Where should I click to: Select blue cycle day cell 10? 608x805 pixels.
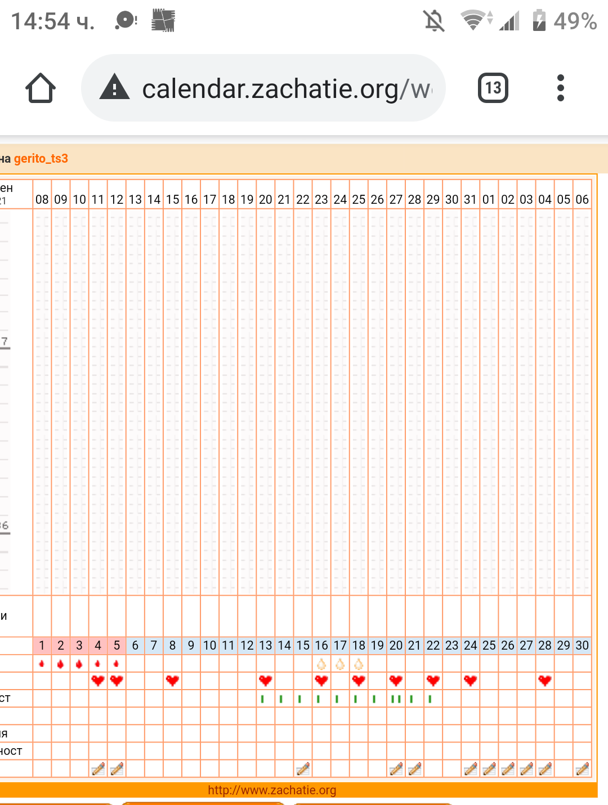pos(210,646)
